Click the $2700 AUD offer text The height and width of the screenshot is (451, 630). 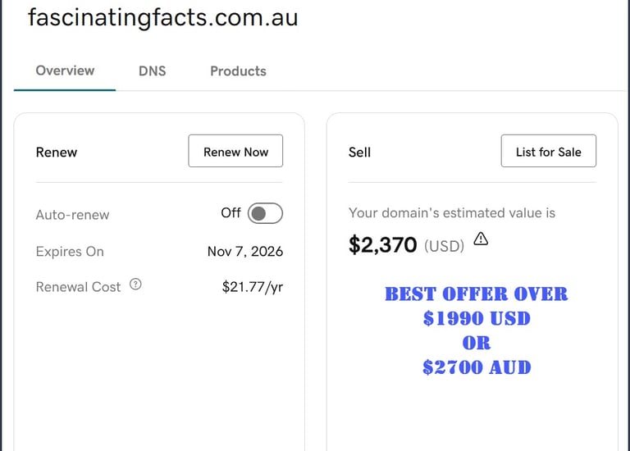(476, 367)
